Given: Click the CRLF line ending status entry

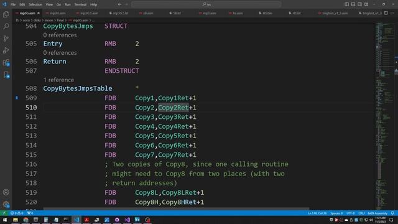Looking at the screenshot, I should (x=361, y=213).
